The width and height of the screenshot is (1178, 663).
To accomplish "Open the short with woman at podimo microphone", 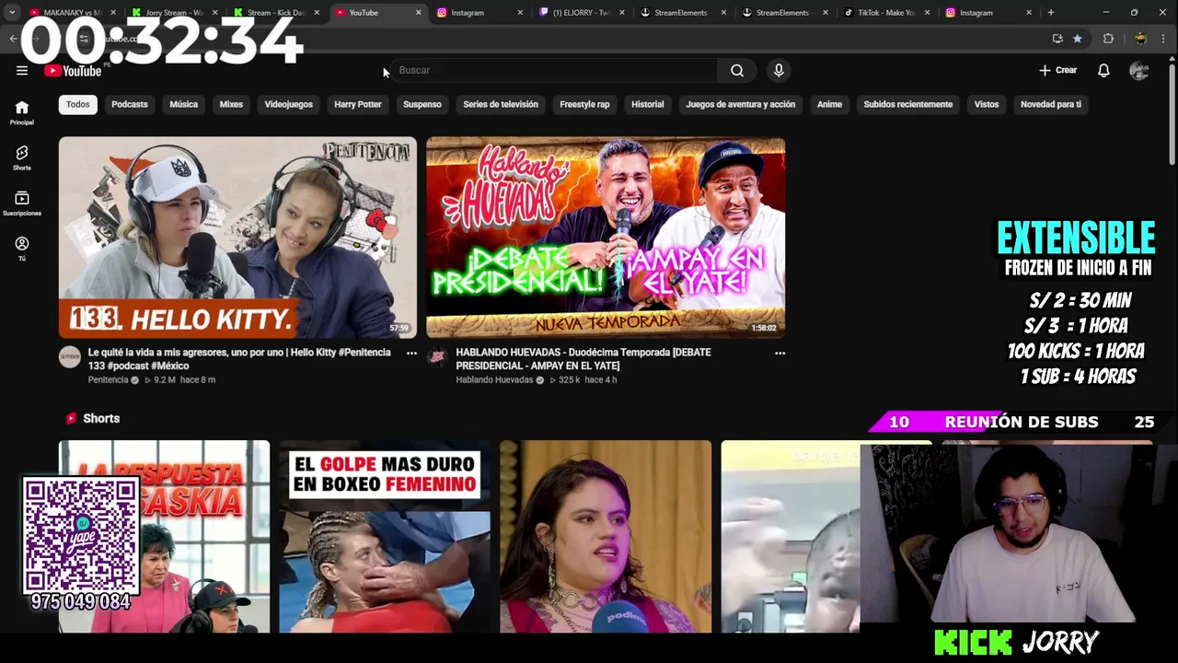I will (x=606, y=537).
